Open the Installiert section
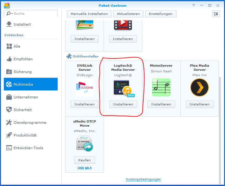The image size is (225, 186). tap(31, 24)
